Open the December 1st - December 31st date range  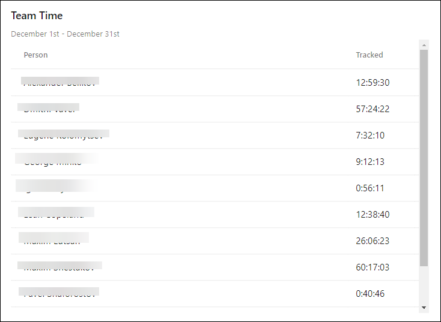65,34
